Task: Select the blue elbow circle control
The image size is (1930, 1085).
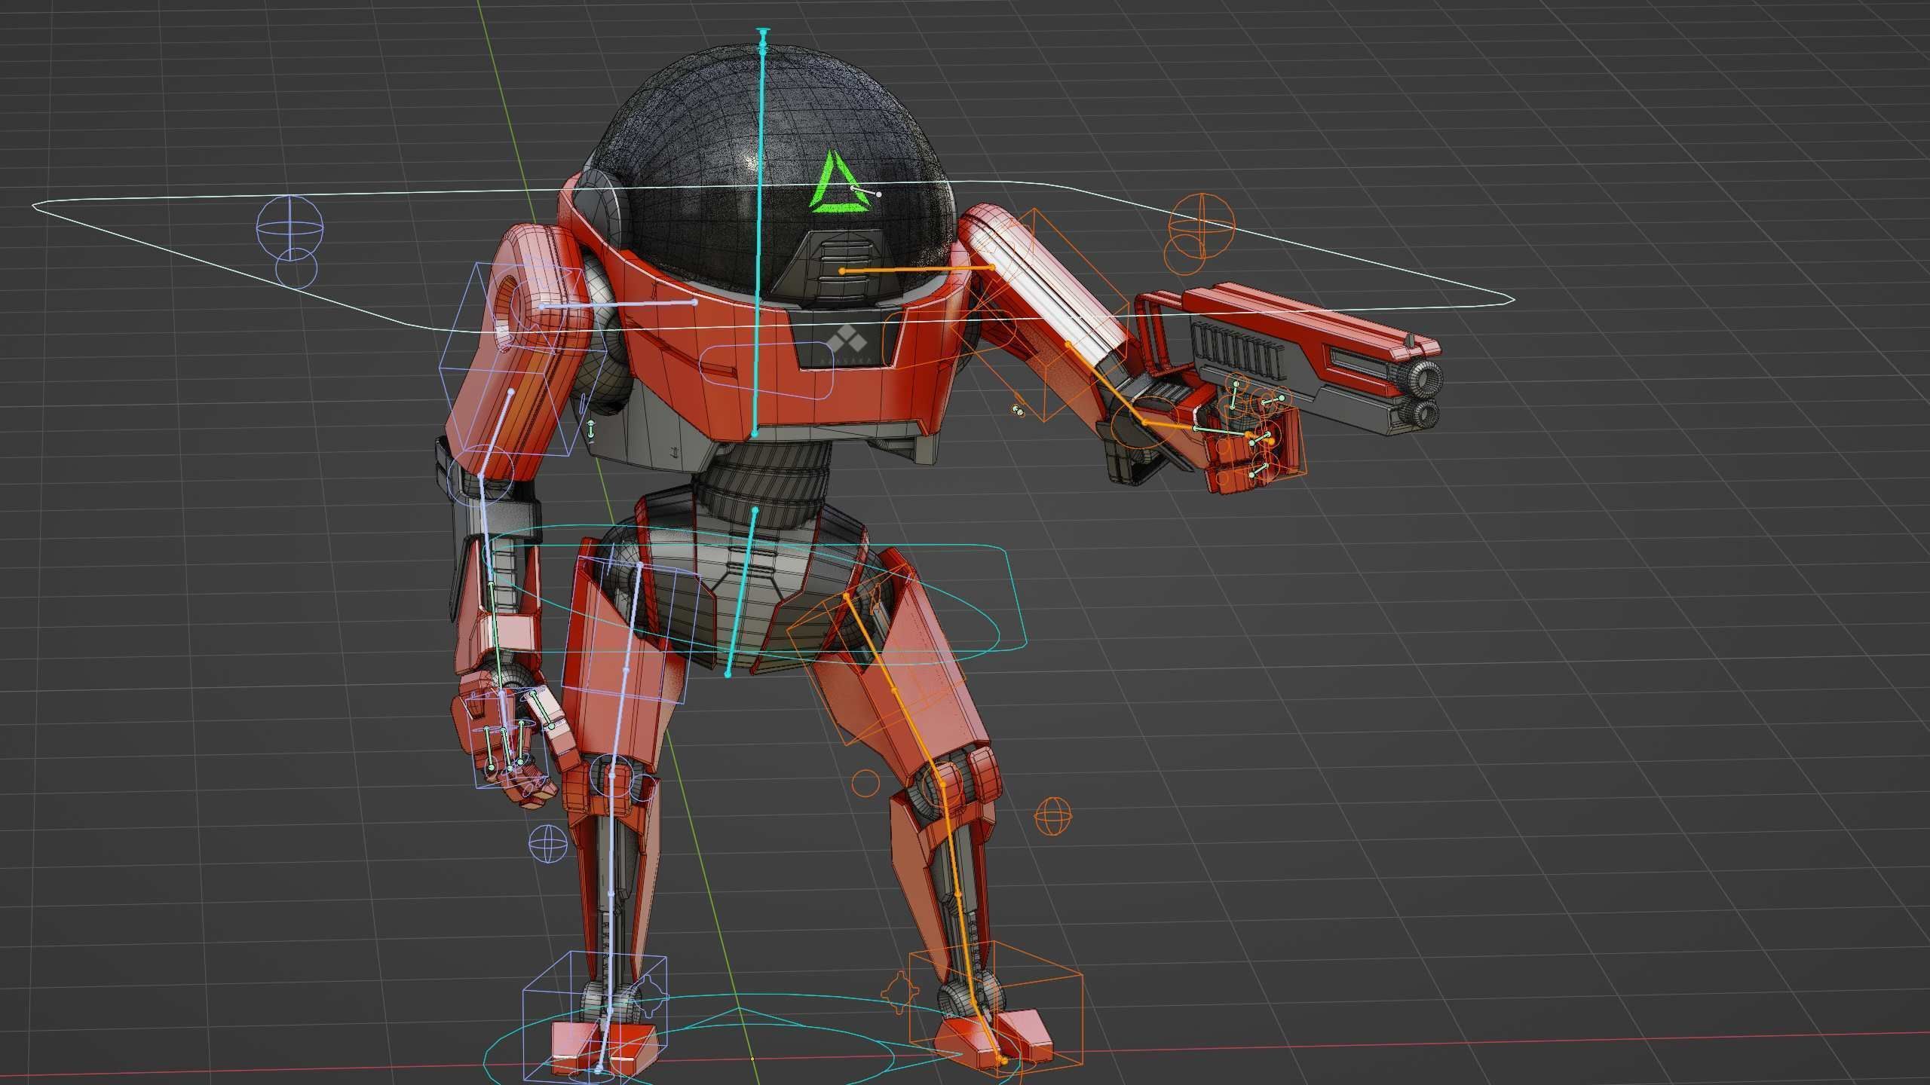Action: point(481,477)
